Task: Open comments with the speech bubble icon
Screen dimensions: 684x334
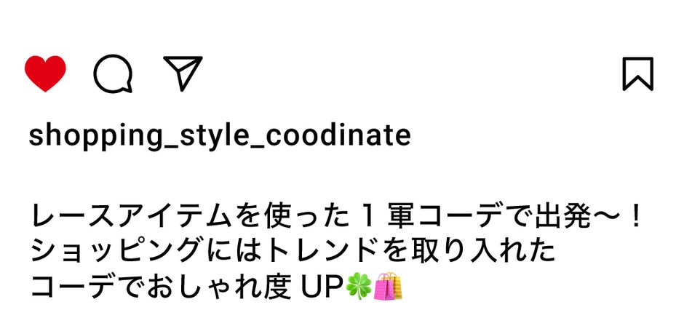Action: pos(113,73)
